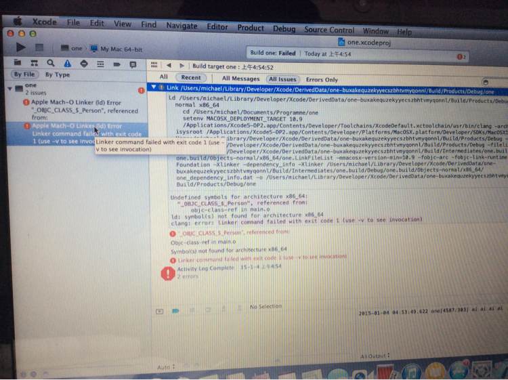This screenshot has height=380, width=508.
Task: Open the Edit menu
Action: point(97,23)
